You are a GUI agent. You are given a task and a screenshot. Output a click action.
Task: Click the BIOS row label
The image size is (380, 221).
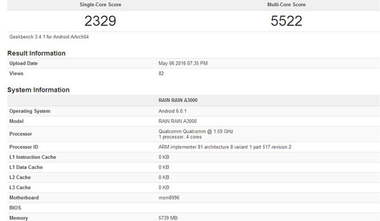15,208
